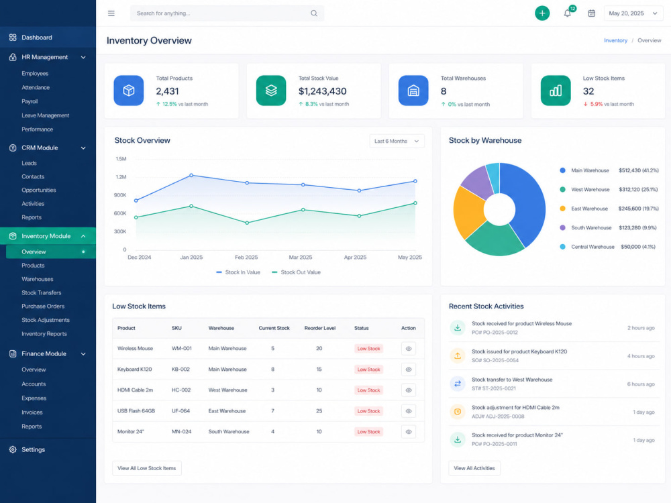Click the Wireless Mouse stock received icon
The height and width of the screenshot is (503, 671).
[x=458, y=328]
